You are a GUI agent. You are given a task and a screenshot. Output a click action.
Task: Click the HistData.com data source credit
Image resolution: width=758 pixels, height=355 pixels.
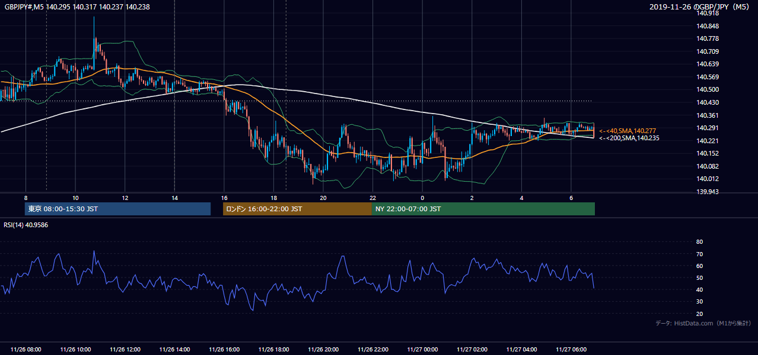coord(703,323)
